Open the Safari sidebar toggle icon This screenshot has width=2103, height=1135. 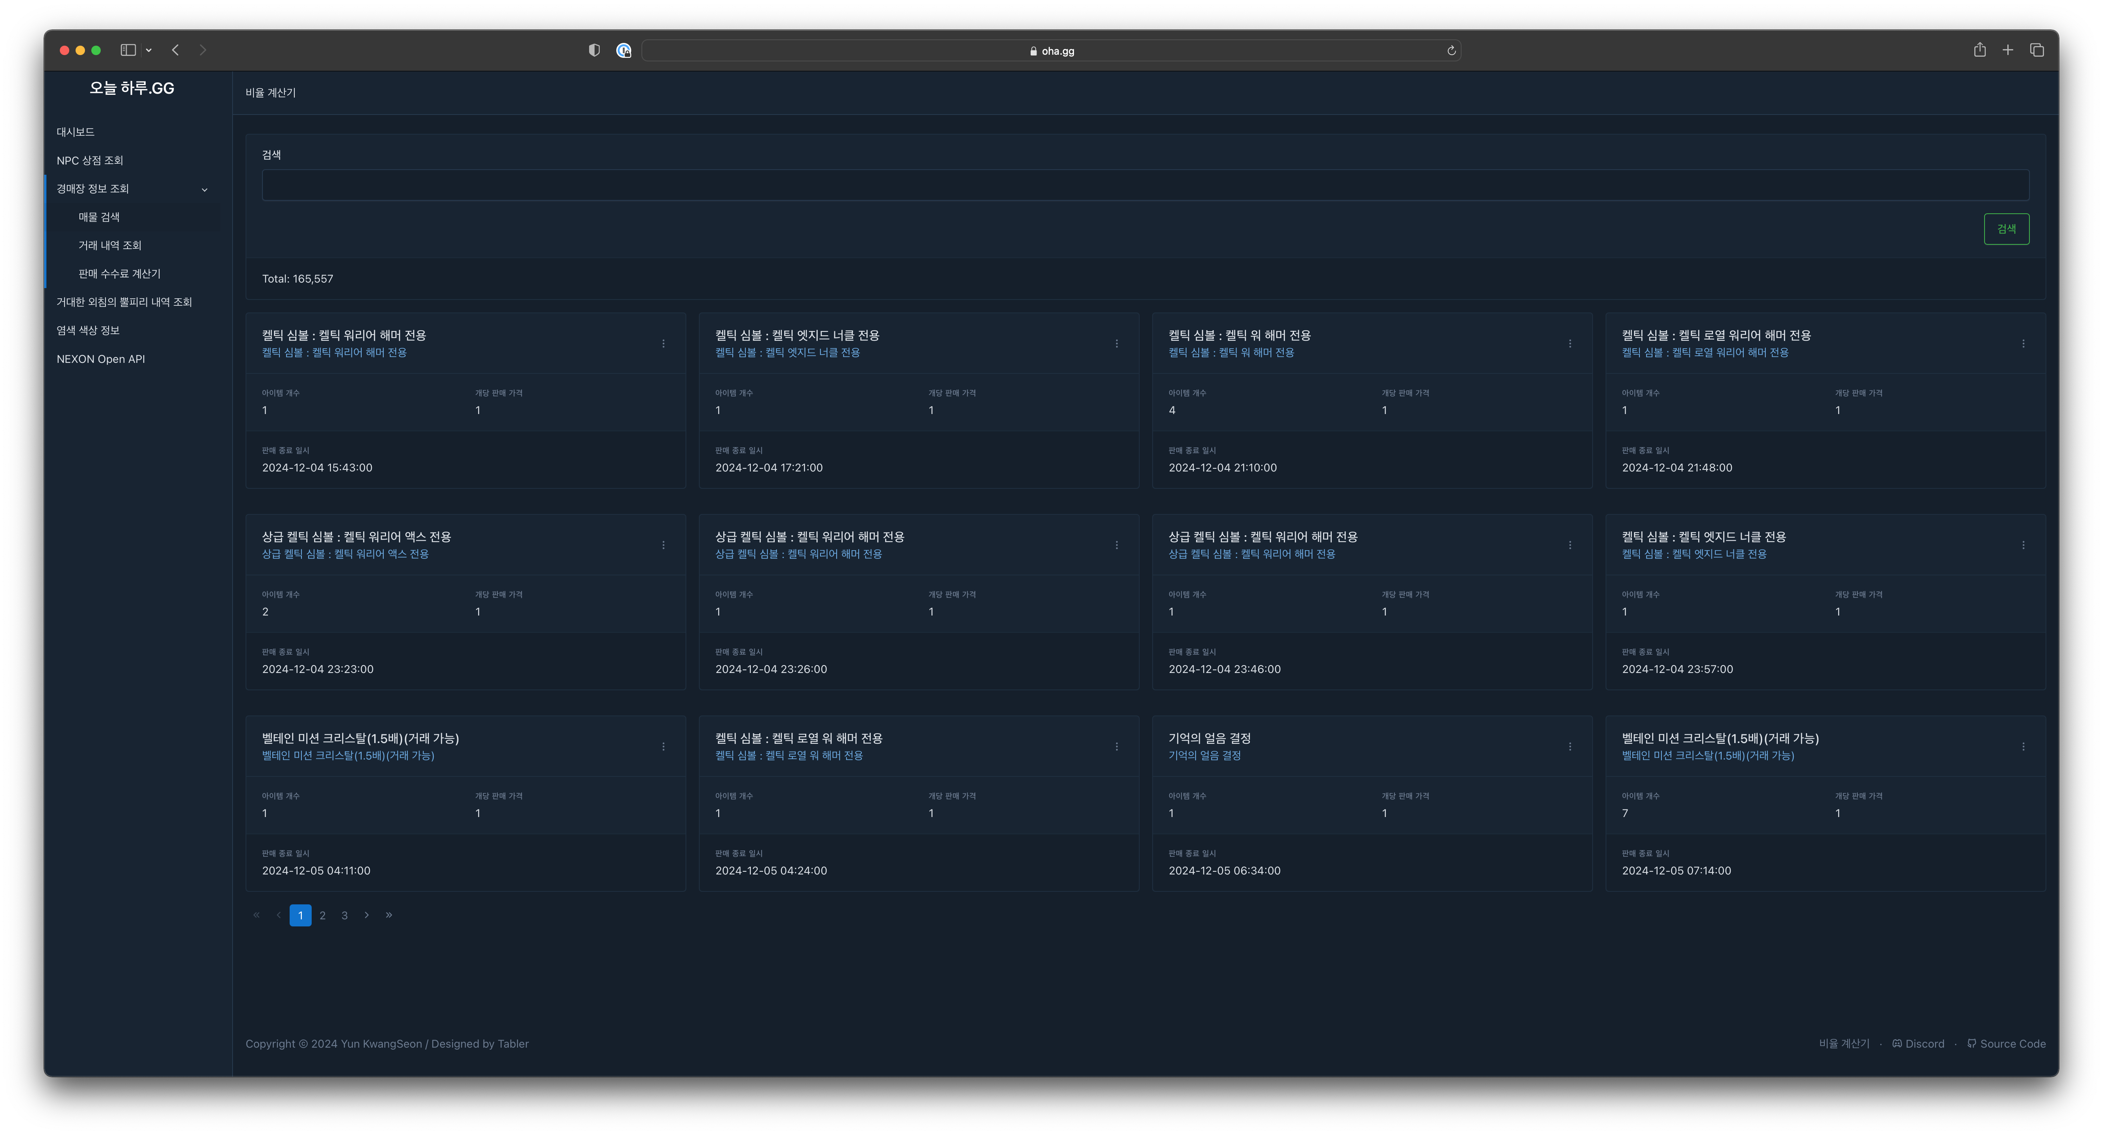(x=128, y=50)
